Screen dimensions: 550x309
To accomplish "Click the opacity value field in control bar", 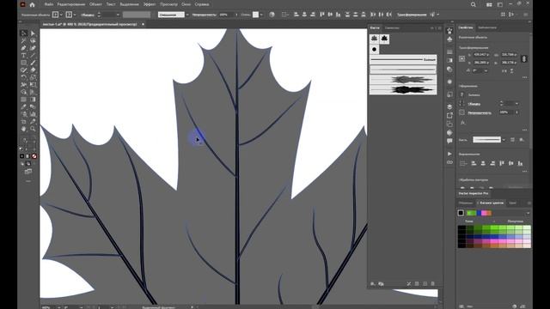I will (226, 15).
